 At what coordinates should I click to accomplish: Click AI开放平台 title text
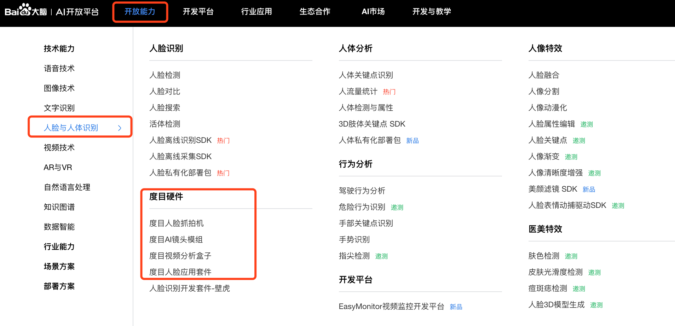[77, 12]
